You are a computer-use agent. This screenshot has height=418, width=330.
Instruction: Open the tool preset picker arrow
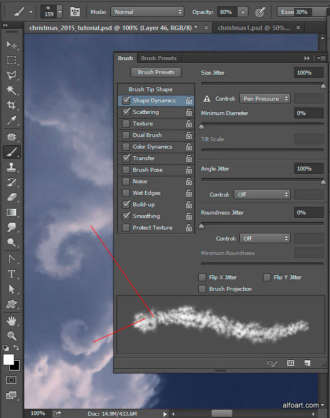coord(31,12)
